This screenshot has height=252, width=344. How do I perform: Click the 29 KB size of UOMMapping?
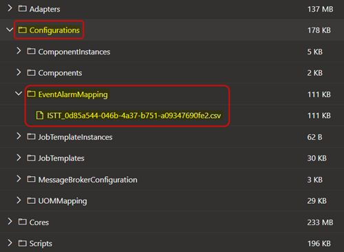point(317,201)
